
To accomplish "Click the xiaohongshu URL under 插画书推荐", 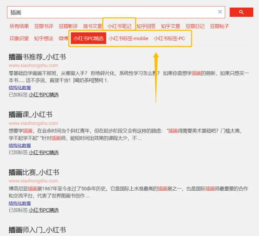I will tap(33, 65).
